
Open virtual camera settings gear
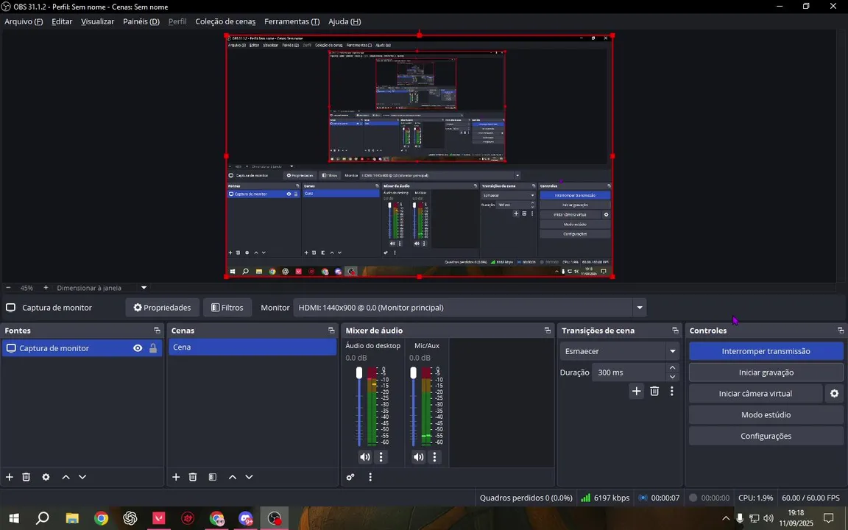[835, 394]
